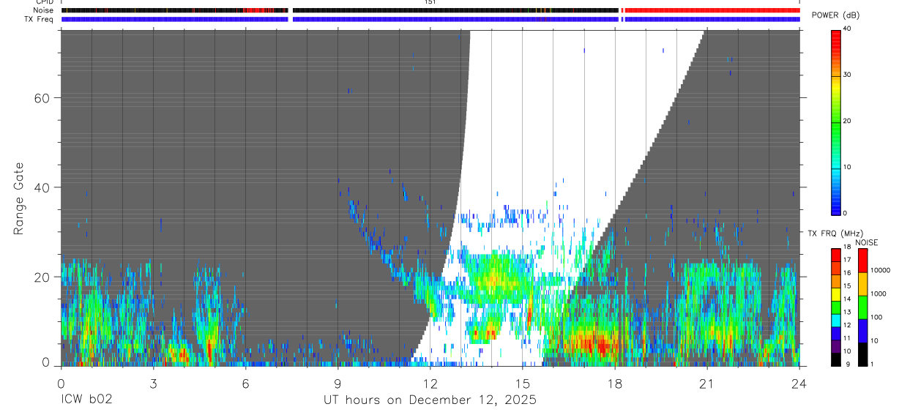Click the Noise row label at top
This screenshot has width=899, height=415.
(44, 10)
